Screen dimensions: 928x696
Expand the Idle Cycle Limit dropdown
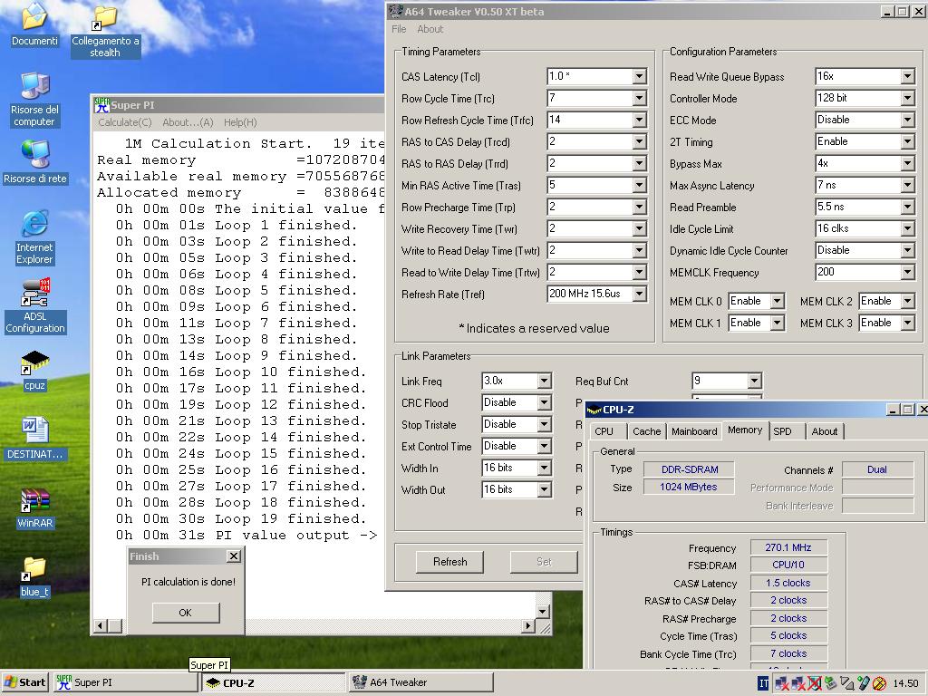point(907,229)
